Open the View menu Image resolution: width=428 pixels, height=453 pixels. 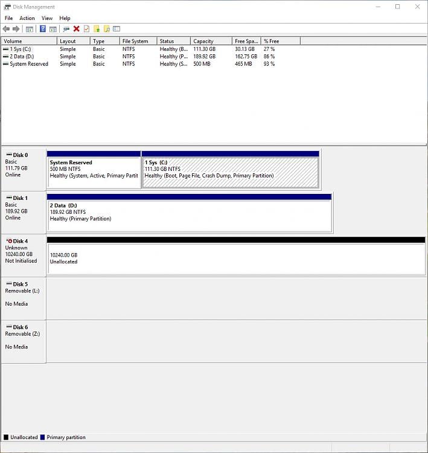click(x=47, y=18)
